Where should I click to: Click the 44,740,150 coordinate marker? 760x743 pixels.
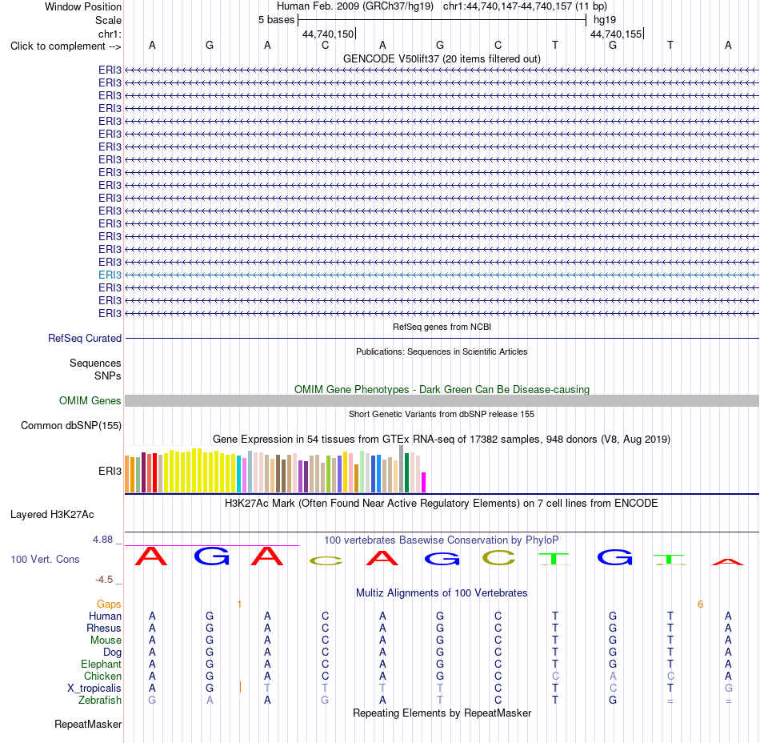pyautogui.click(x=328, y=34)
